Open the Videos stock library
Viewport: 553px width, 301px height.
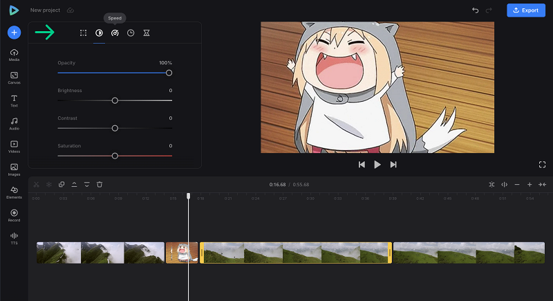14,147
